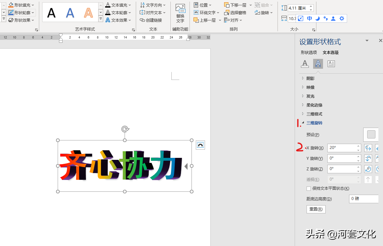The width and height of the screenshot is (383, 246).
Task: Select the orange WordArt style A
Action: coord(88,12)
